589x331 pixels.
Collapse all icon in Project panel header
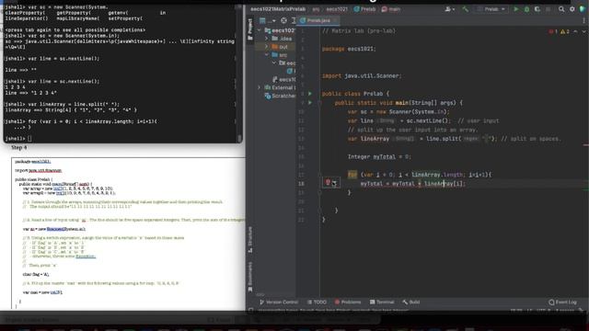coord(294,20)
